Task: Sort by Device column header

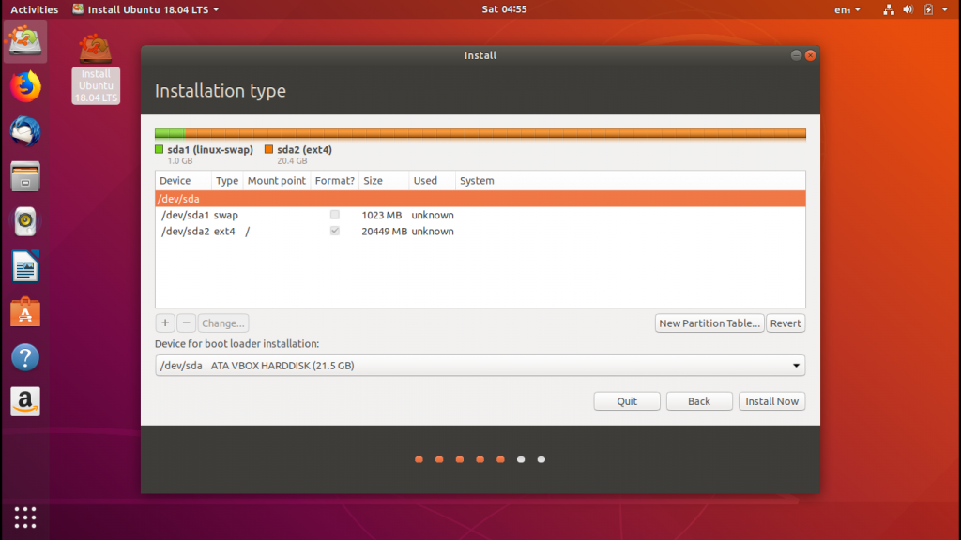Action: coord(183,181)
